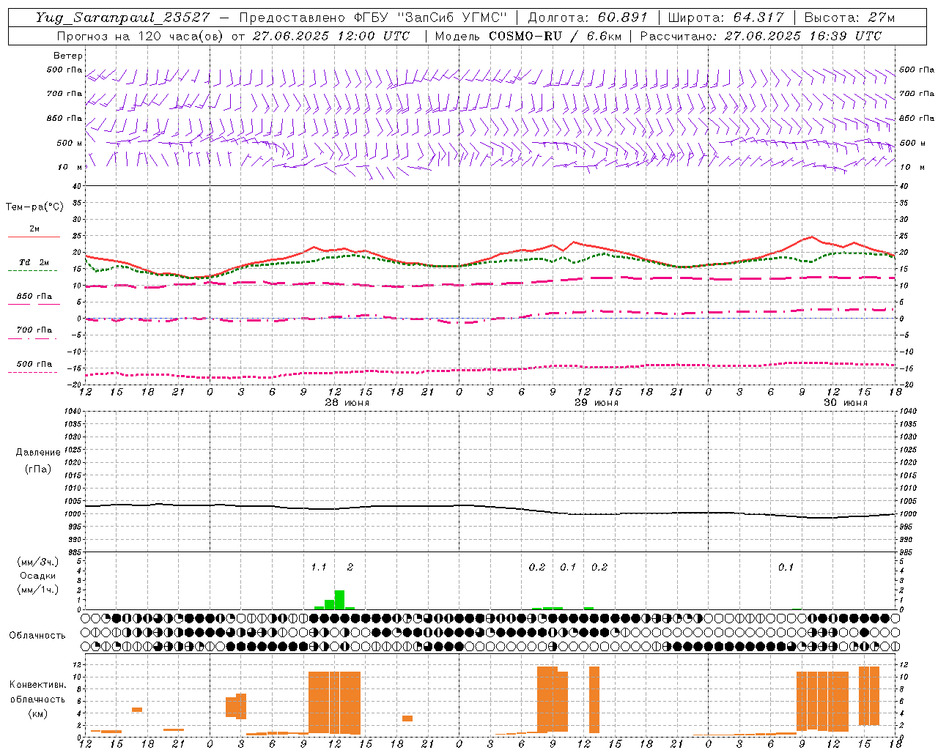Click the Широта: 64.317 value
Viewport: 938px width, 750px height.
coord(726,18)
